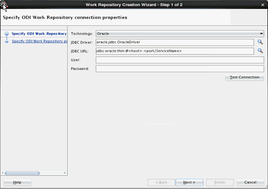Click the User label

pos(76,60)
